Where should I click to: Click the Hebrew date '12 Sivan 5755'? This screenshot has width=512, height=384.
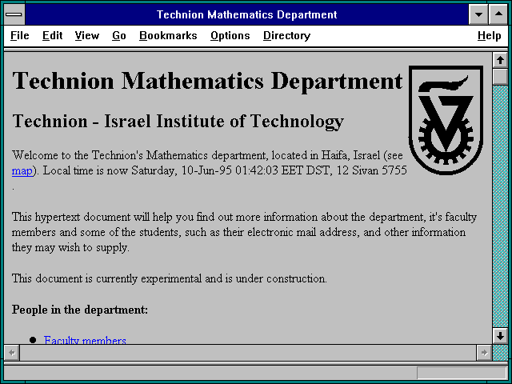tap(371, 170)
